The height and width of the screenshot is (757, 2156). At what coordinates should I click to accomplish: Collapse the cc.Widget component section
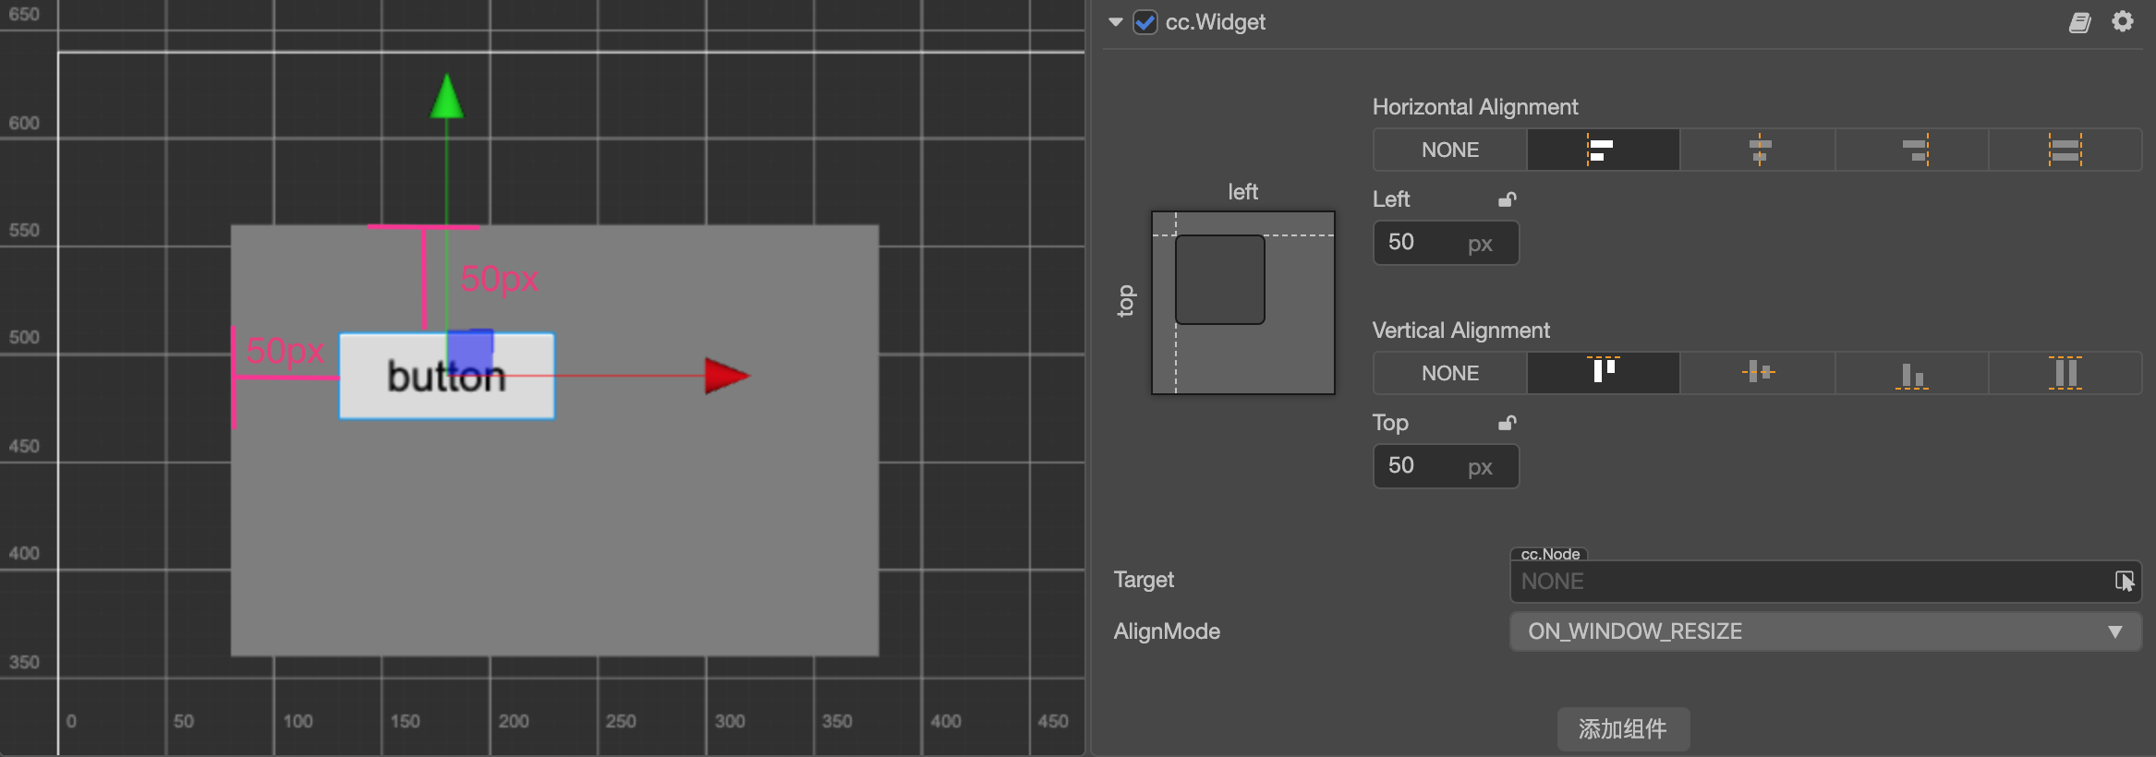click(x=1116, y=22)
